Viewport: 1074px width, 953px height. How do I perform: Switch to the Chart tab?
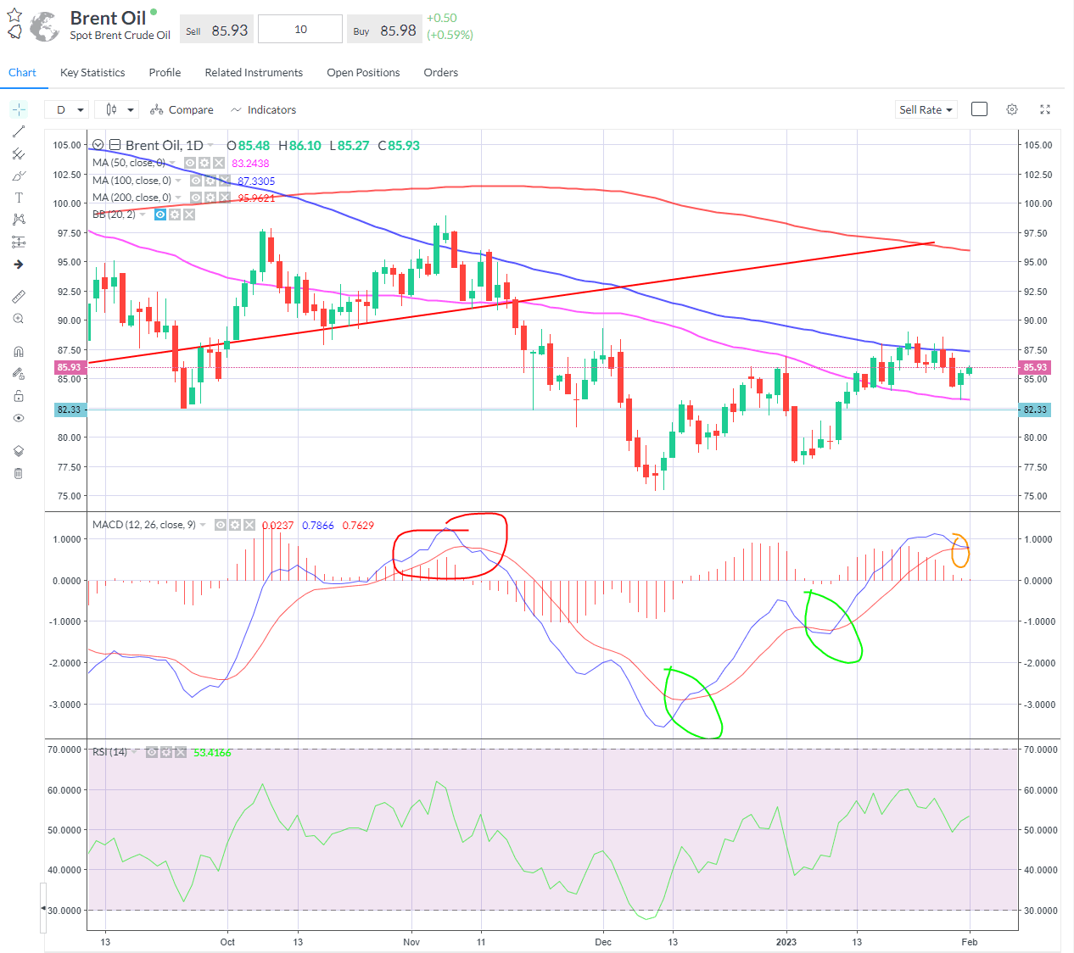coord(22,73)
